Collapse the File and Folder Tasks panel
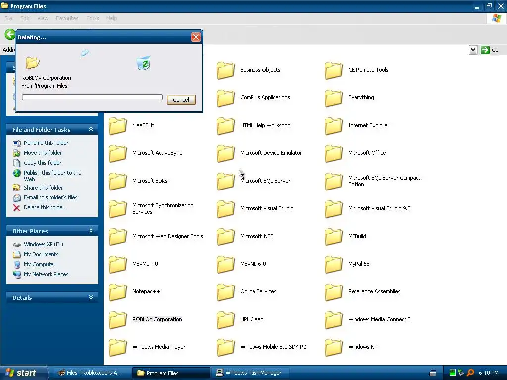This screenshot has width=507, height=380. click(91, 129)
